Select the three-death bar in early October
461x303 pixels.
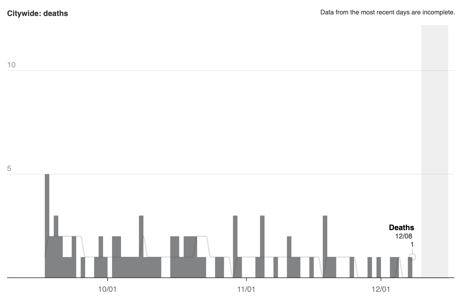pyautogui.click(x=141, y=246)
